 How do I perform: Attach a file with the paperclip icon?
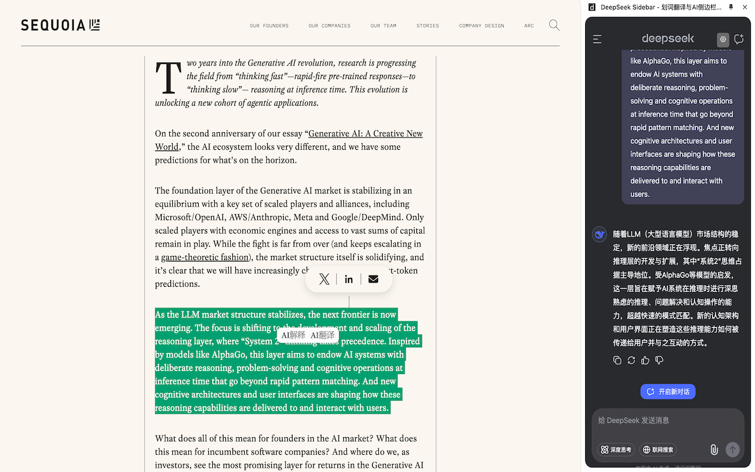(x=714, y=450)
